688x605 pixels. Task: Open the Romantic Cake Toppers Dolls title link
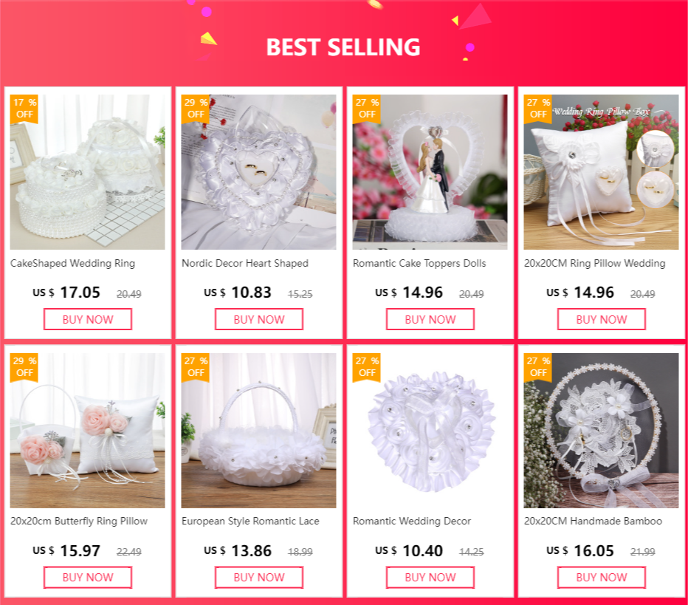click(x=419, y=264)
